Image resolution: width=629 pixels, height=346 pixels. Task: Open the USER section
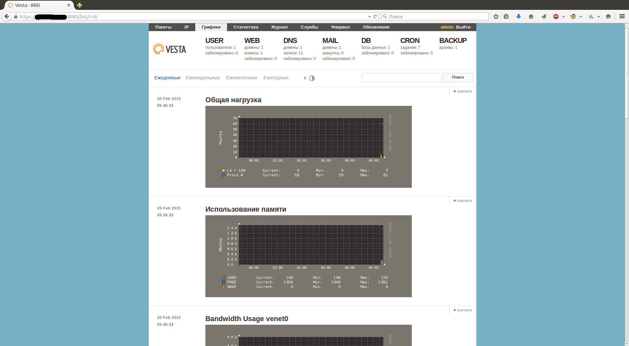214,41
